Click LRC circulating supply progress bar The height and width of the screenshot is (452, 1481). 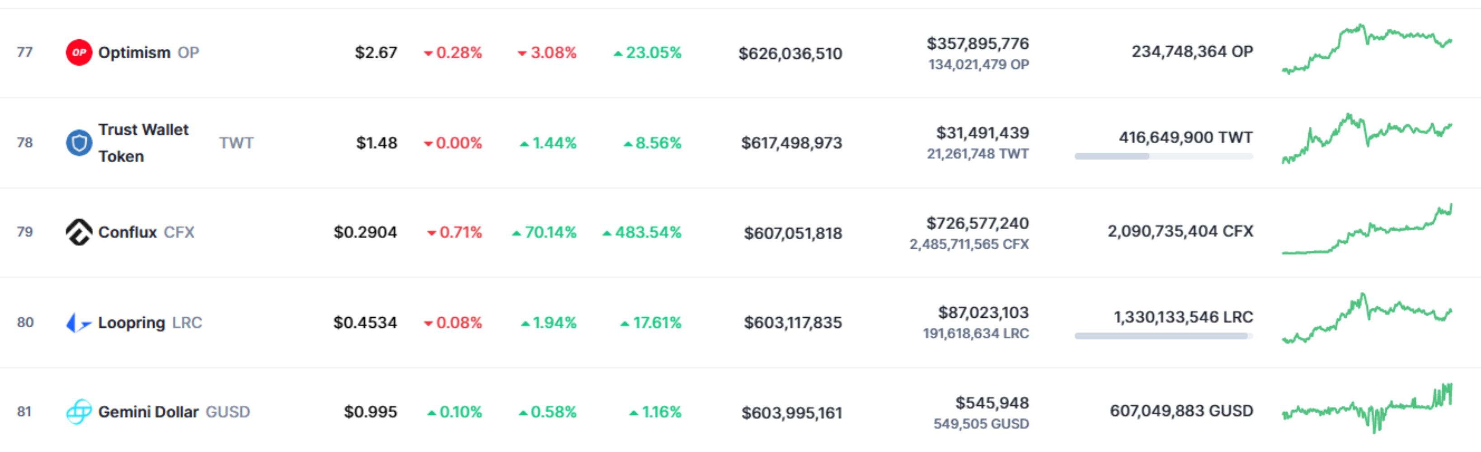(x=1164, y=336)
